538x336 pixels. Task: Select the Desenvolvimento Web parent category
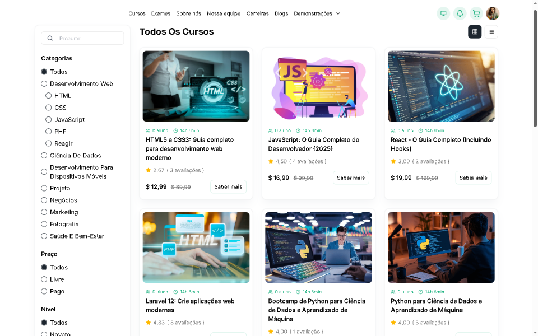(x=44, y=84)
